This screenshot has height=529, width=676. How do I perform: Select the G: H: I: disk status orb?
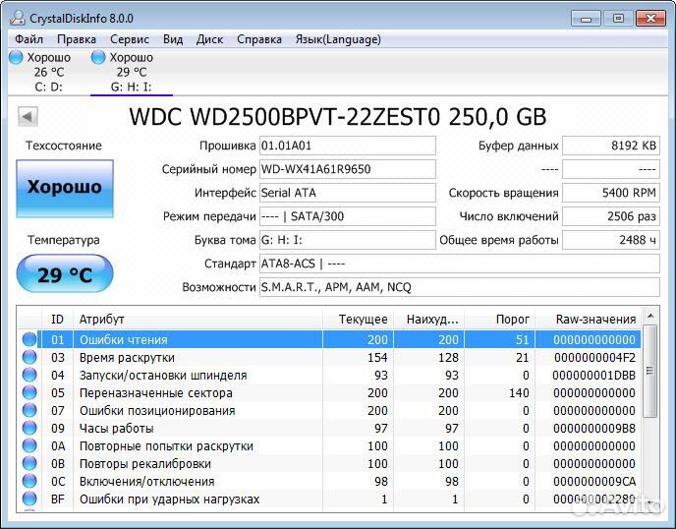[98, 57]
